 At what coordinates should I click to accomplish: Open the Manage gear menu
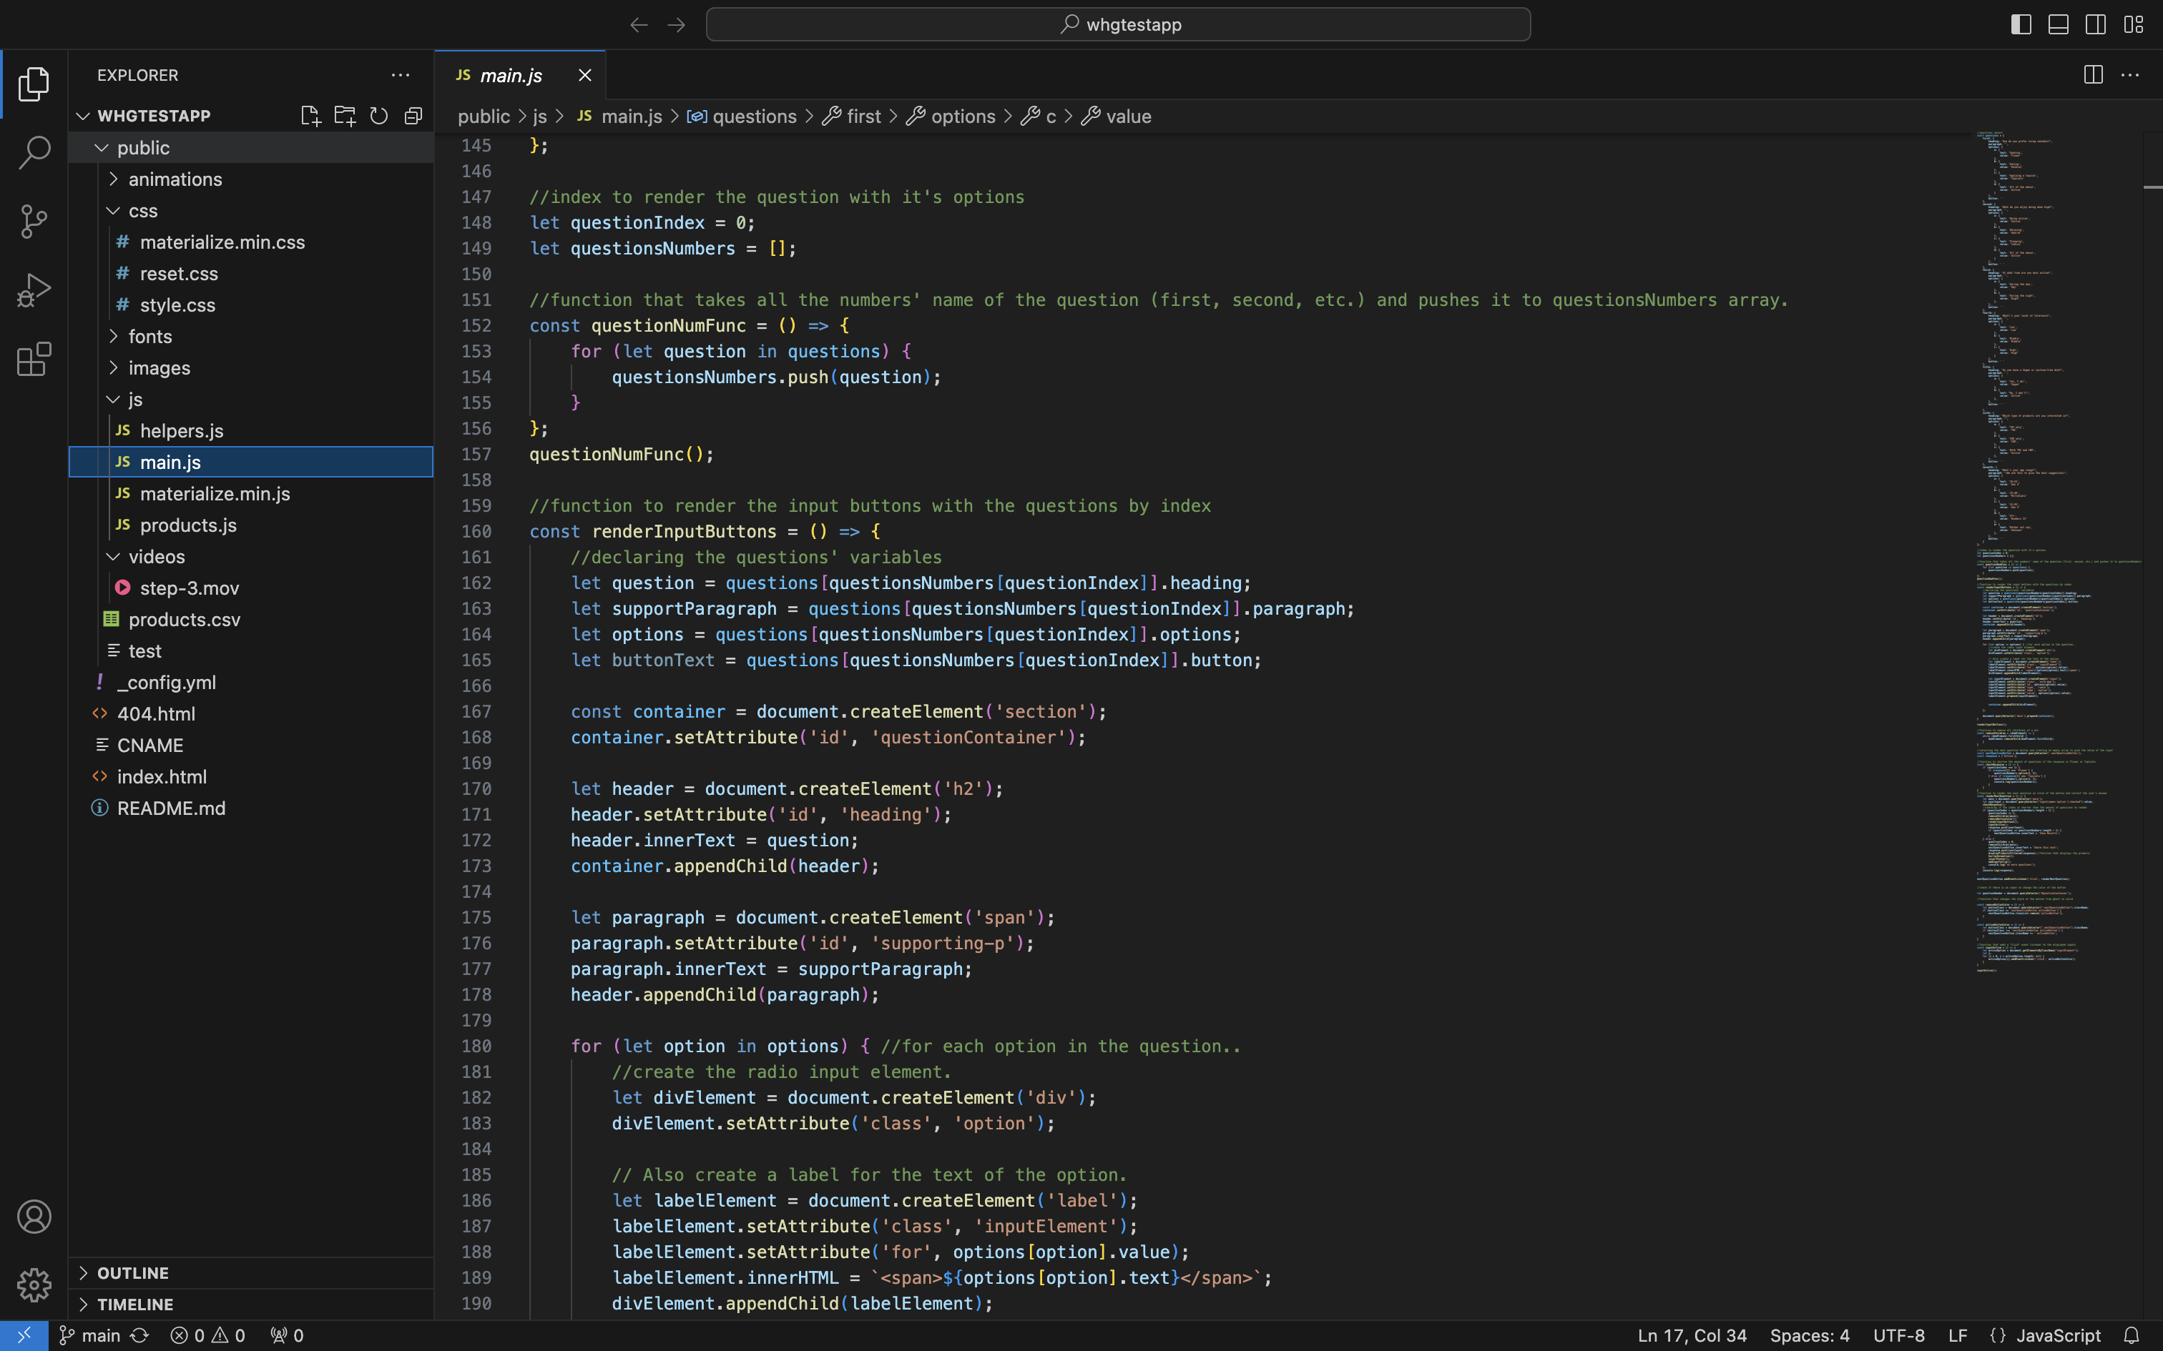point(34,1285)
